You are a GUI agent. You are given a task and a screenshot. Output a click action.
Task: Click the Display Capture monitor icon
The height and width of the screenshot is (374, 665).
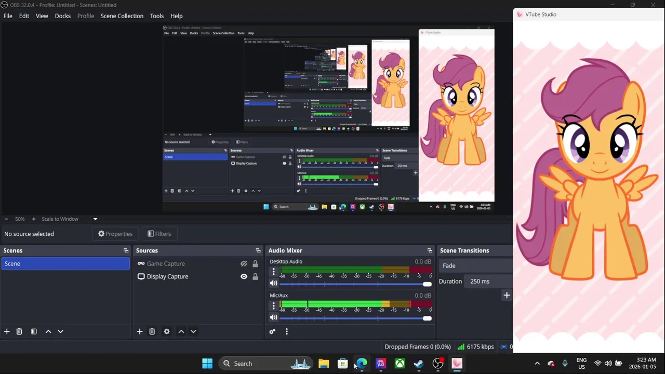click(x=141, y=277)
